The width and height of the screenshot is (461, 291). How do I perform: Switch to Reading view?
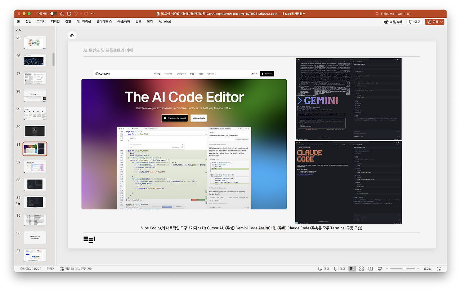[370, 269]
